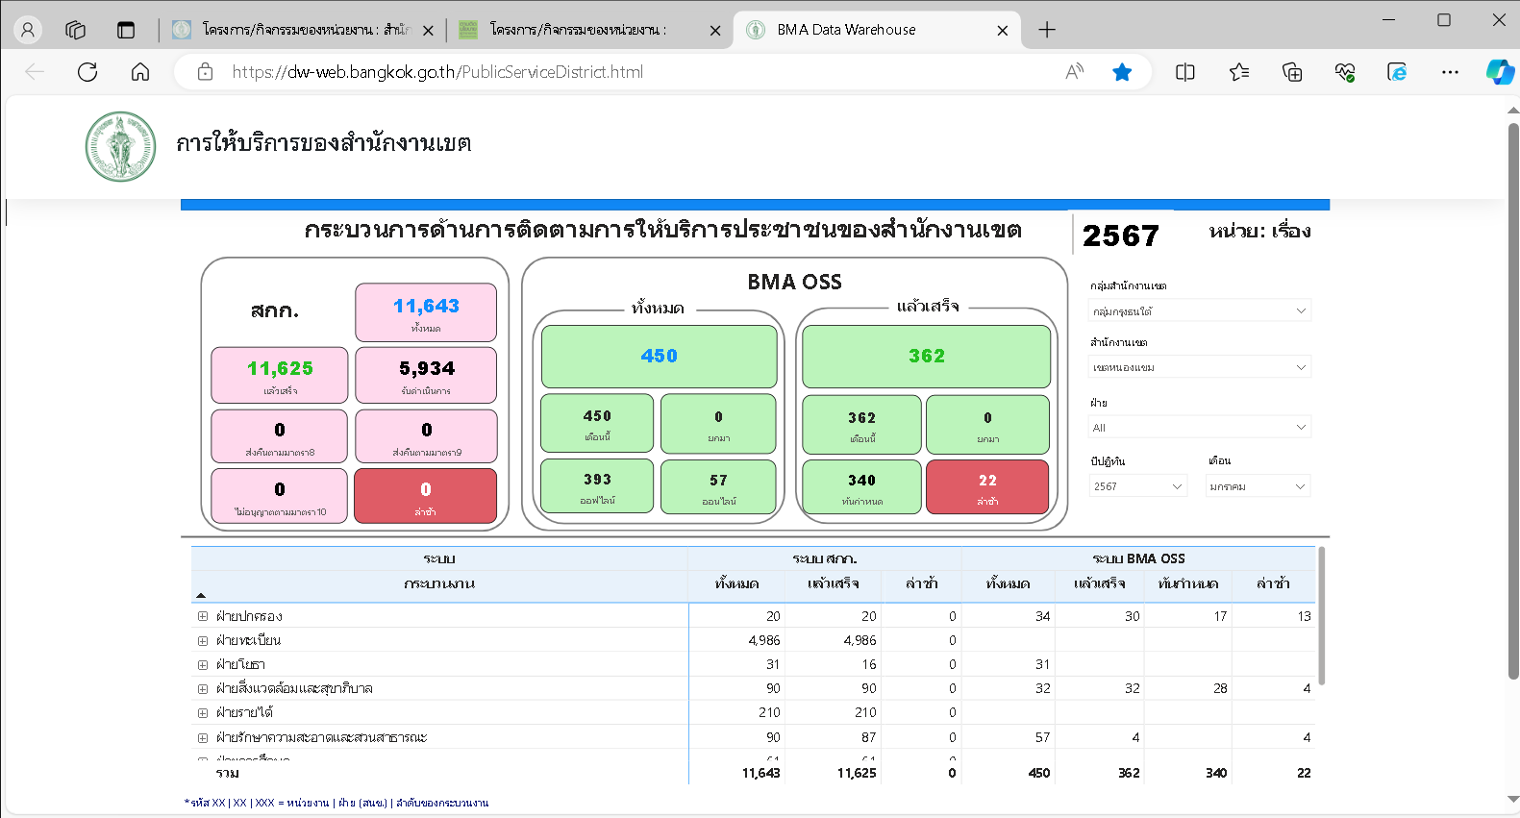Open the สำนักงานเขต dropdown
The width and height of the screenshot is (1520, 818).
click(x=1199, y=367)
